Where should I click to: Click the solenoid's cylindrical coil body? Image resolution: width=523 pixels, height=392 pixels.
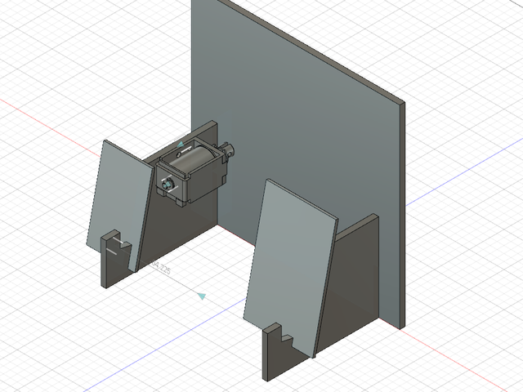click(194, 157)
